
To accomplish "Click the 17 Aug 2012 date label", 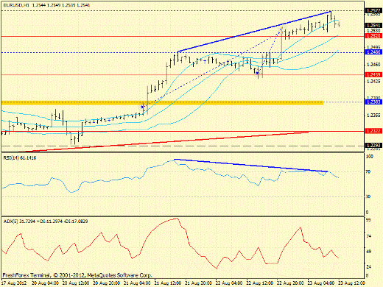I will [x=13, y=283].
